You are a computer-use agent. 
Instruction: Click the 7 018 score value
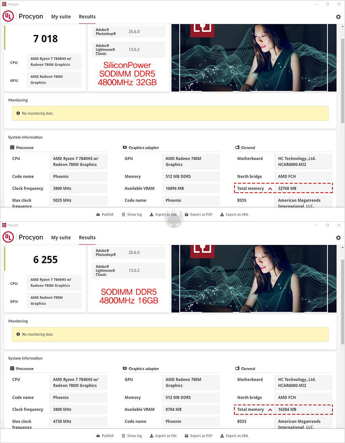(x=45, y=39)
